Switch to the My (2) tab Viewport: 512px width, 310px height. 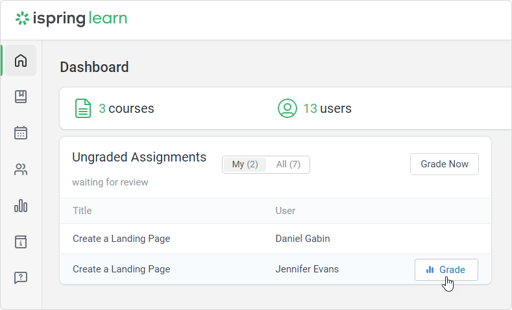pyautogui.click(x=245, y=165)
